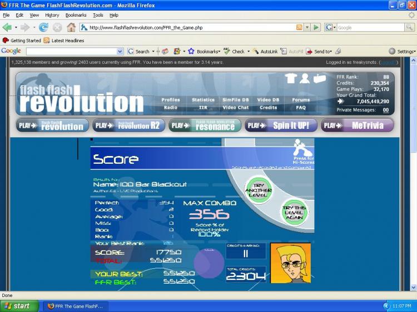The width and height of the screenshot is (417, 312).
Task: Open the Bookmarks menu
Action: [76, 15]
